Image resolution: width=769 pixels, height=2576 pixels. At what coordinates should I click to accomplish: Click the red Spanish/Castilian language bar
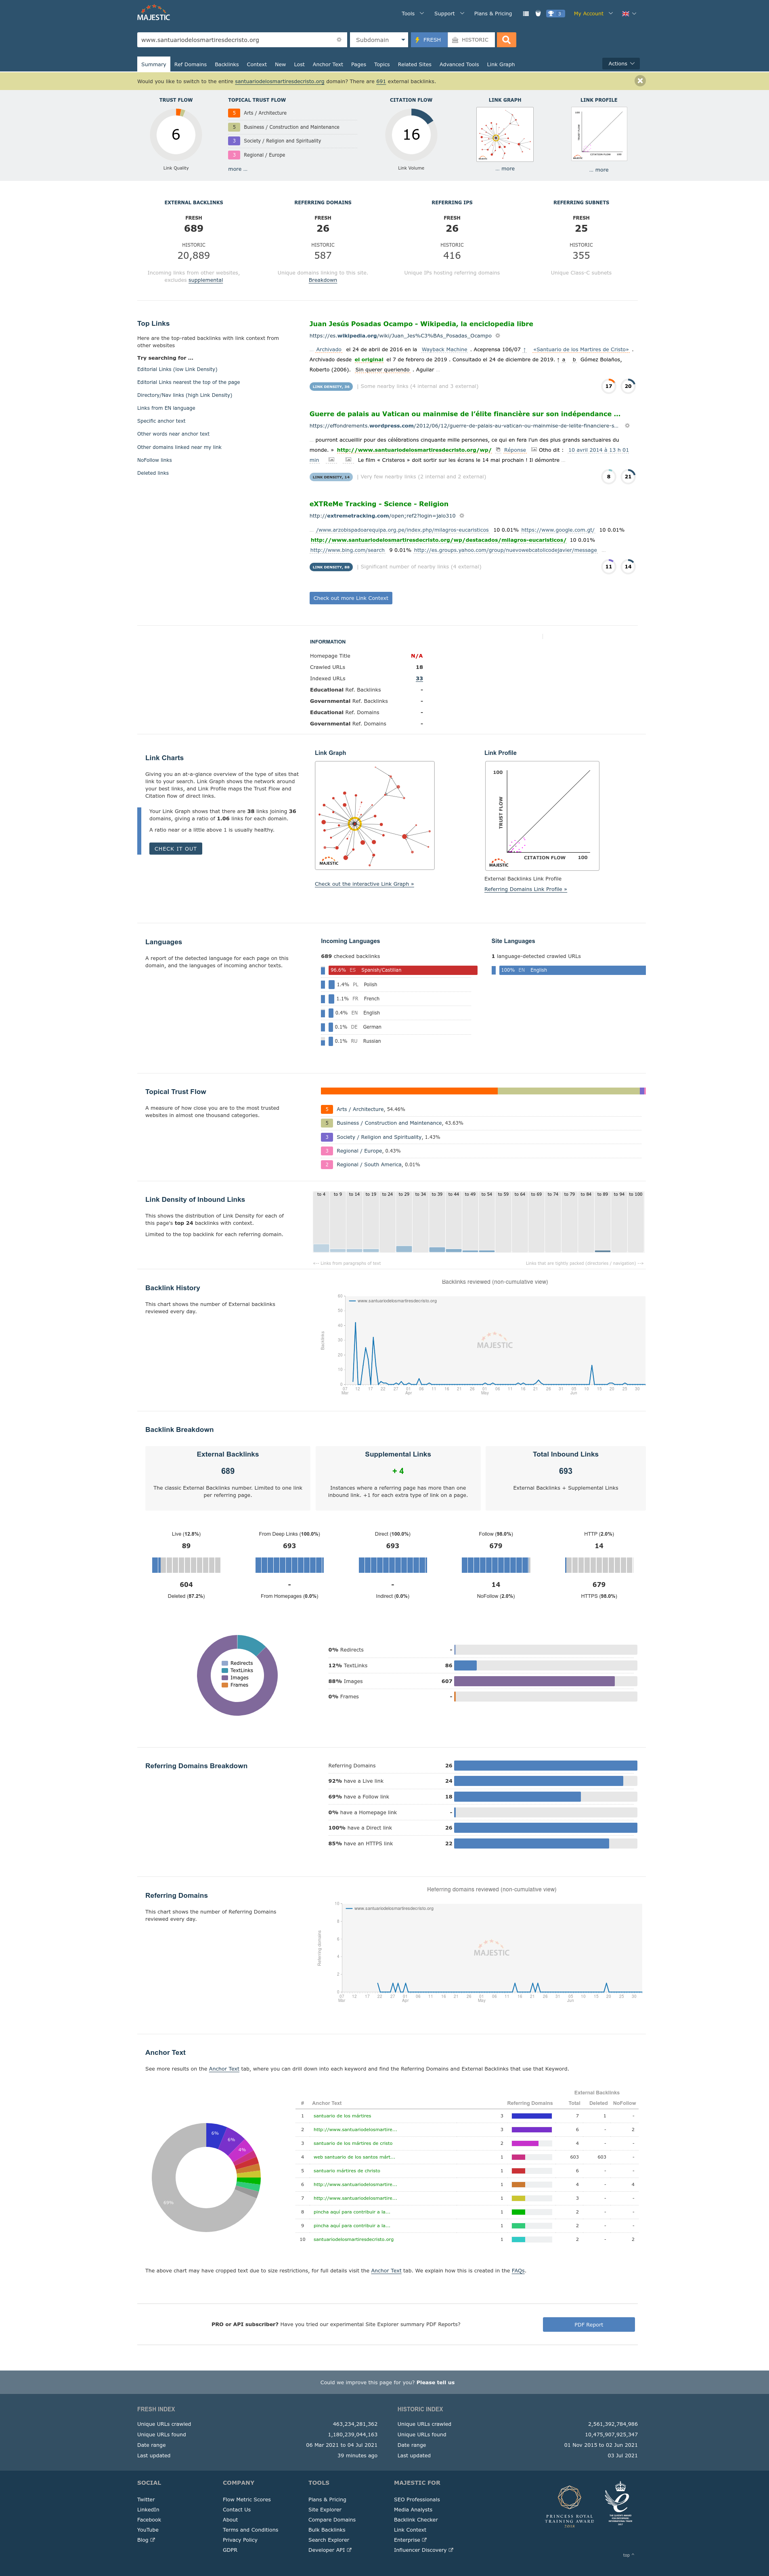coord(403,970)
